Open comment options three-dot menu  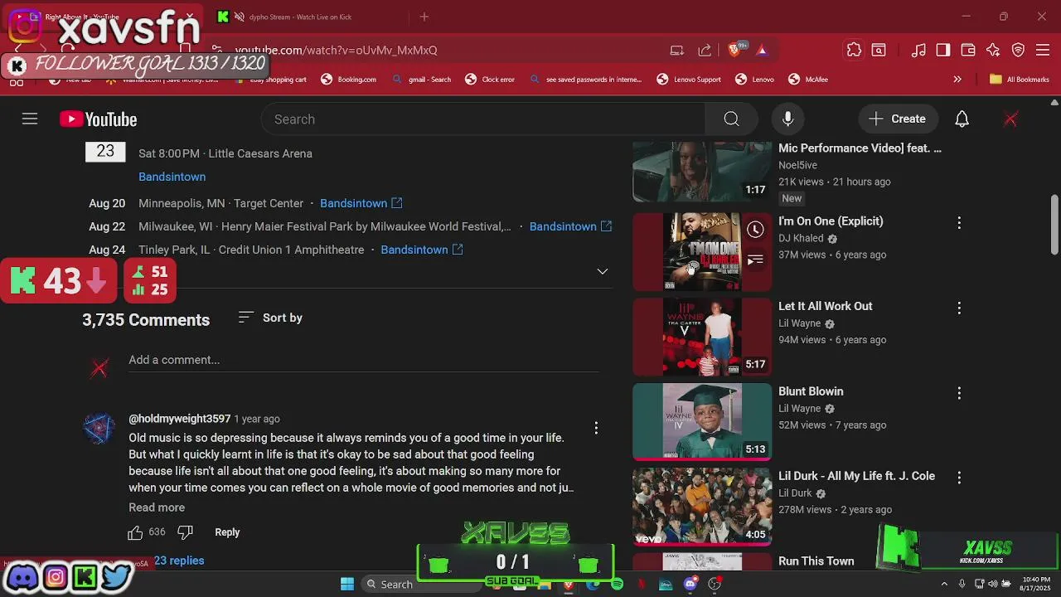pos(595,428)
